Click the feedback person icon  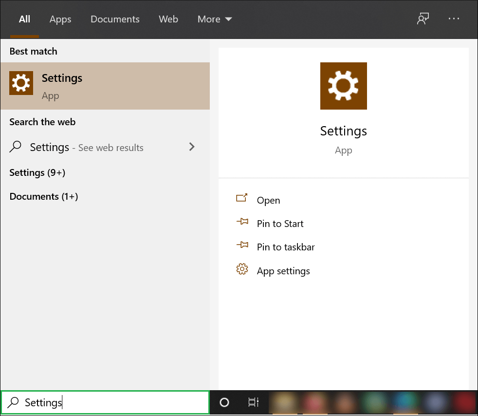pos(423,19)
